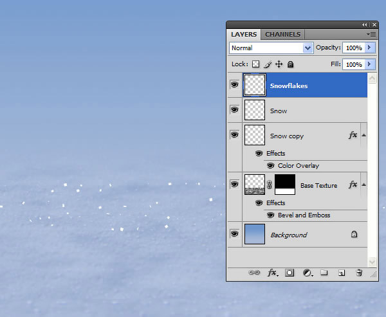Click the layers list scroll down arrow

pos(372,261)
